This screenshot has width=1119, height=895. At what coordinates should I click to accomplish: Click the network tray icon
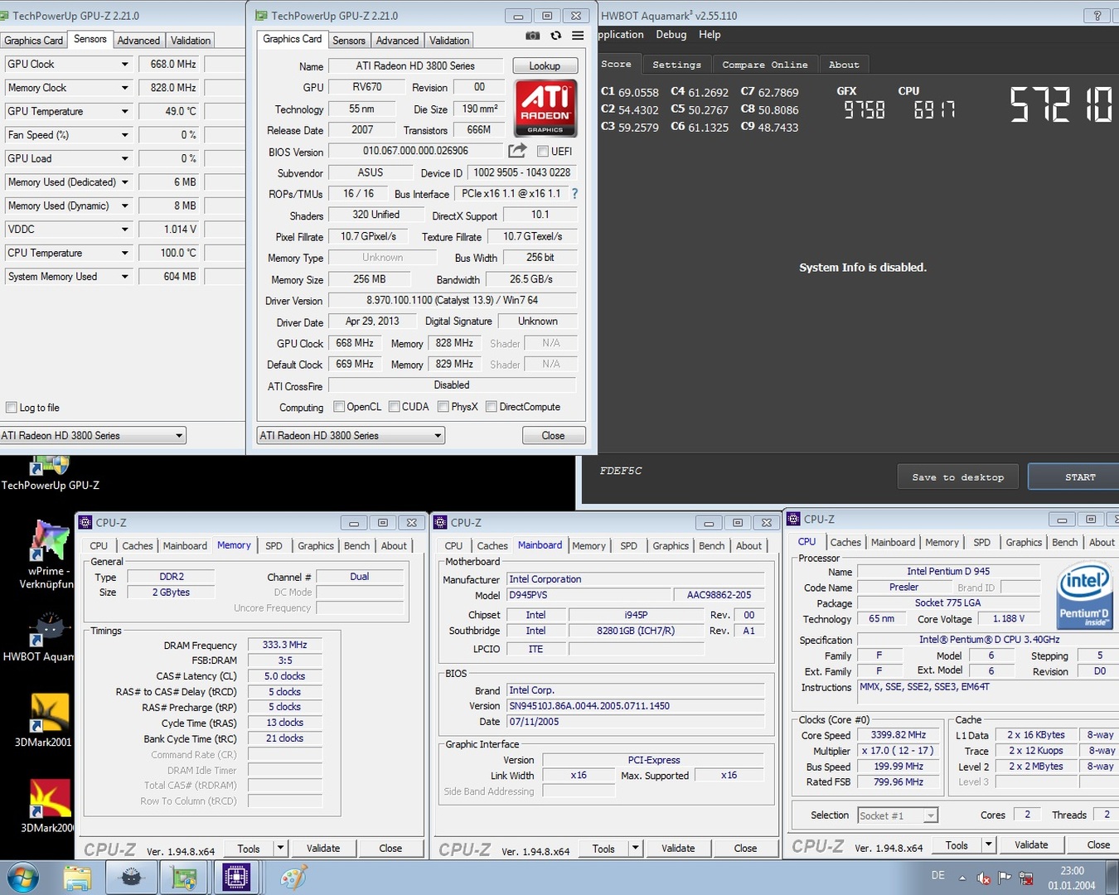(x=1026, y=878)
